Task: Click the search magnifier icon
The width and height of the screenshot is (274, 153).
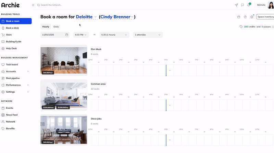Action: click(x=38, y=5)
